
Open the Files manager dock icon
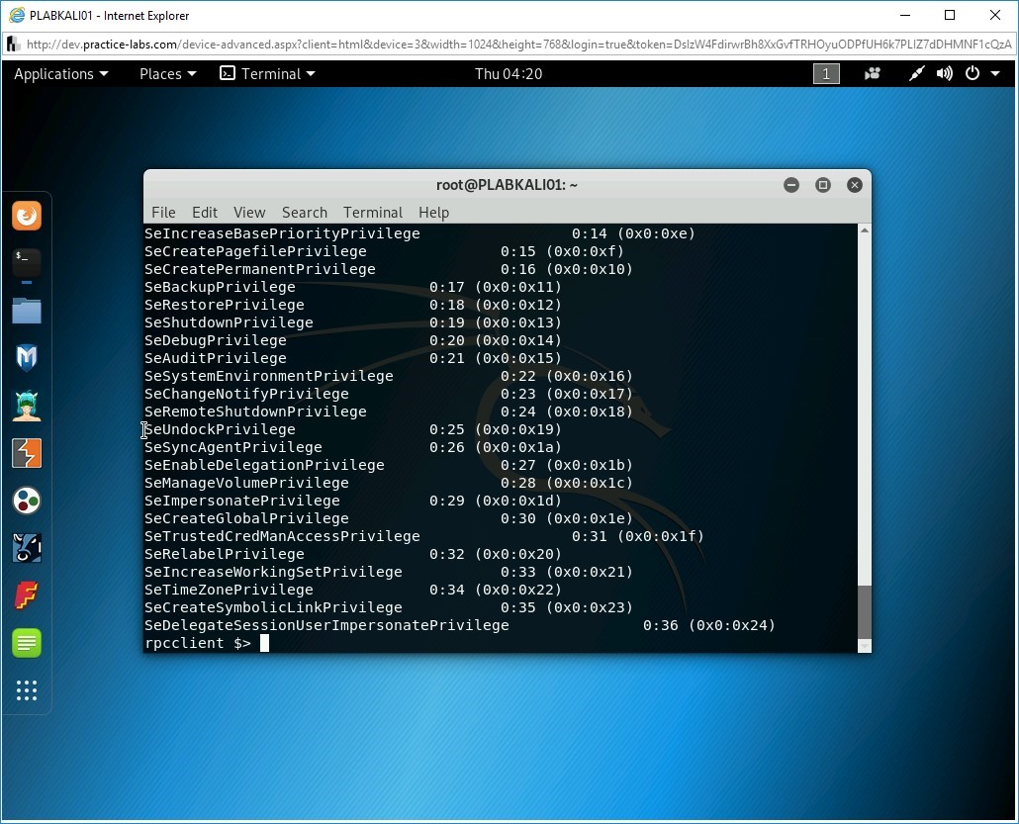click(x=27, y=311)
